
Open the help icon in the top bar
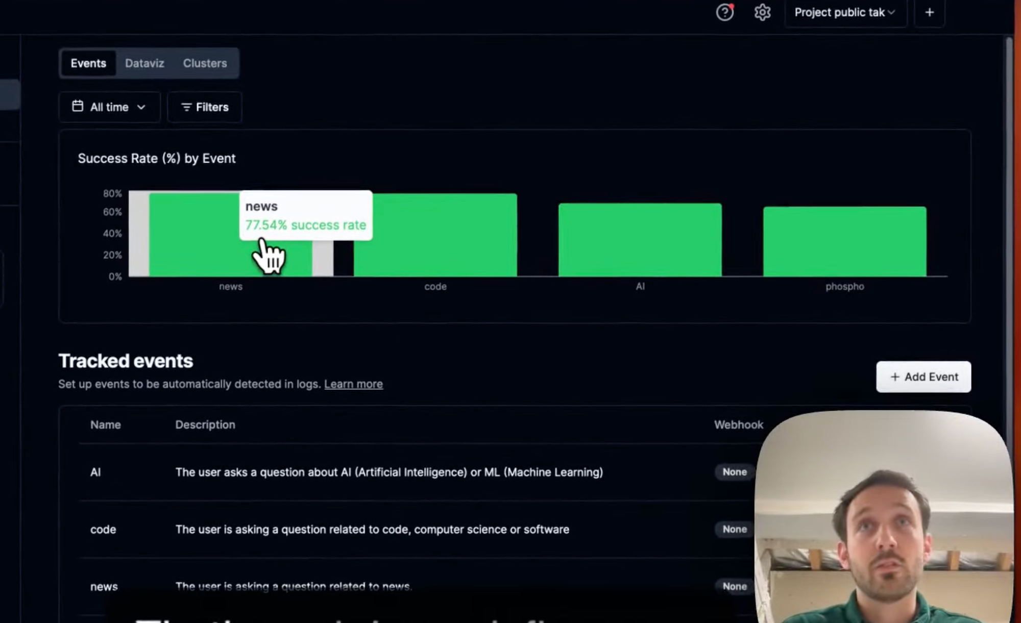point(724,12)
